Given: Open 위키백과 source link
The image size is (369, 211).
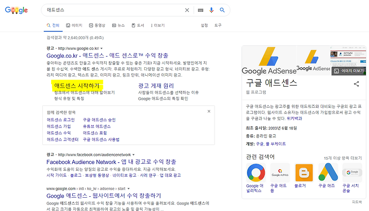Looking at the screenshot, I should (294, 119).
